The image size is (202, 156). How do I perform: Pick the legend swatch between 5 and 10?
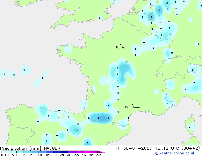point(35,152)
